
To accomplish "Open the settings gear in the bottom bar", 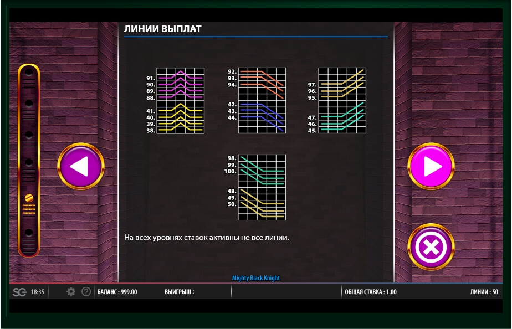I will coord(71,291).
